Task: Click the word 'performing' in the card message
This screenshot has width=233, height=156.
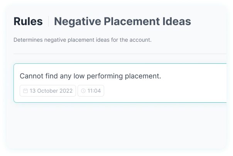Action: (x=105, y=76)
